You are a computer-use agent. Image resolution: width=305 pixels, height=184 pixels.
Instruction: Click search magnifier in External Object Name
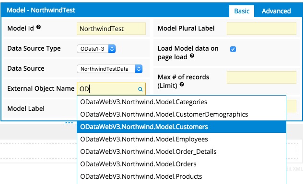[x=140, y=89]
